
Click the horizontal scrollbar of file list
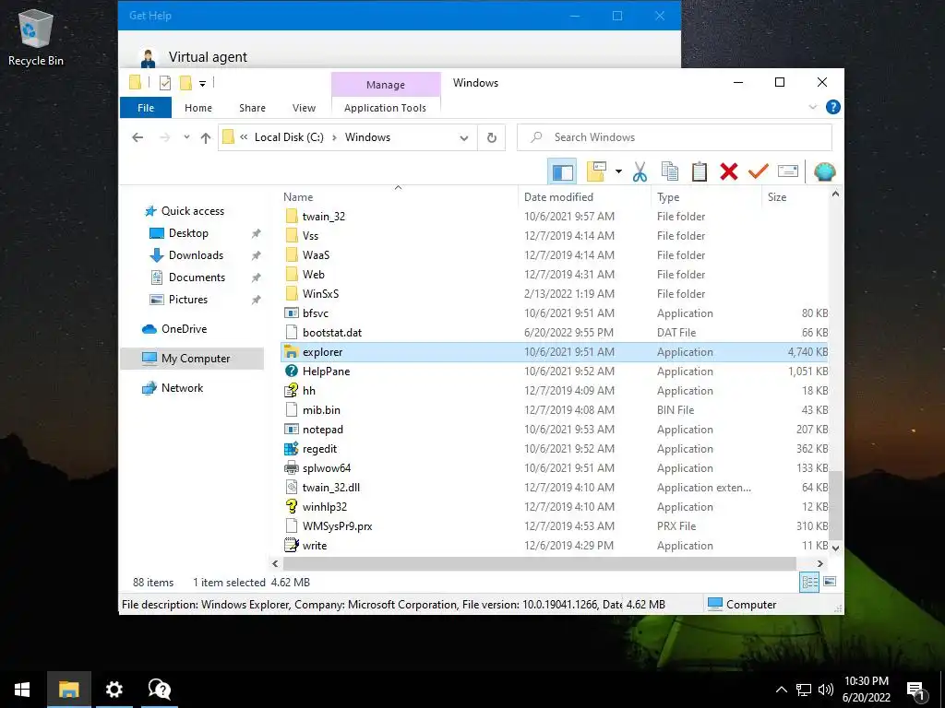(x=539, y=563)
